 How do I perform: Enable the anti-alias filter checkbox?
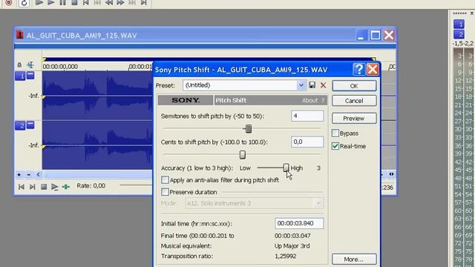[165, 179]
